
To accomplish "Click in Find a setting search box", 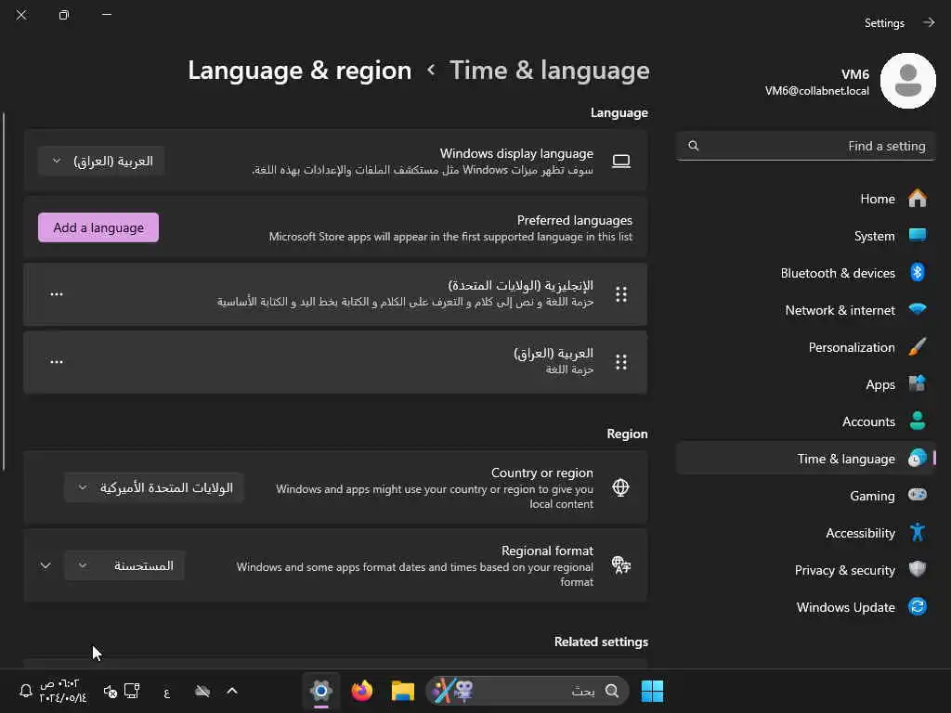I will pos(806,146).
